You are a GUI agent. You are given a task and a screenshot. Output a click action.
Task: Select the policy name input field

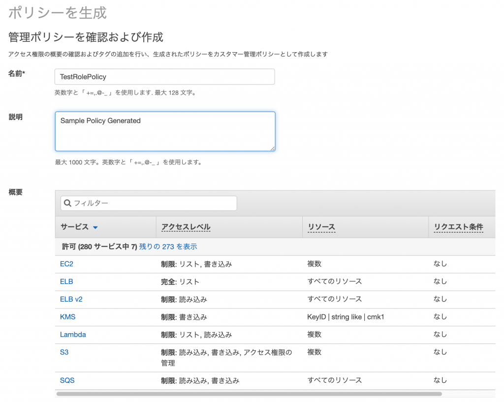(x=164, y=76)
